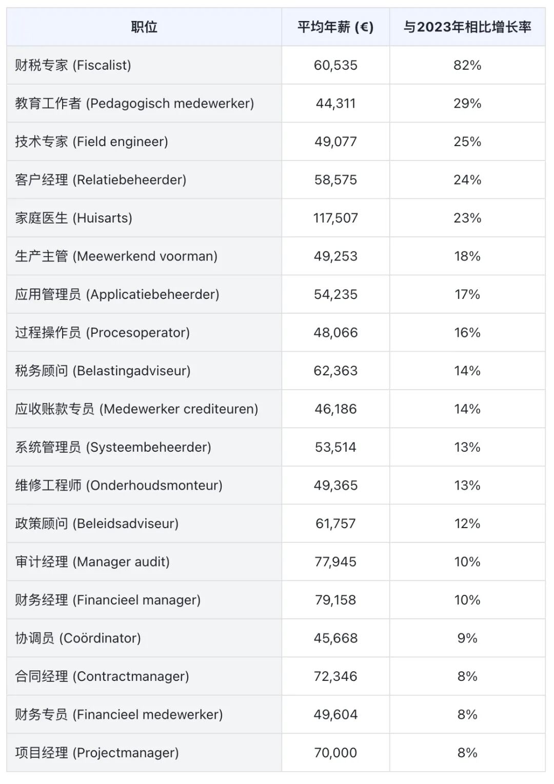Click the 平均年薪 (€) column header
The height and width of the screenshot is (784, 554).
point(335,27)
